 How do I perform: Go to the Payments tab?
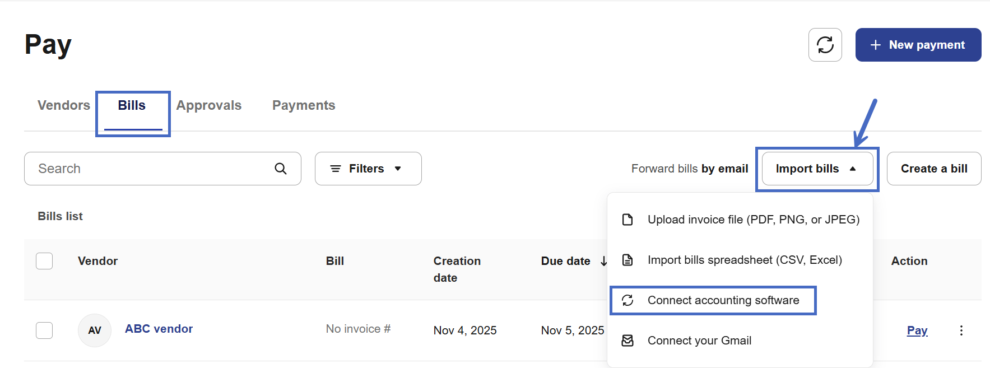[304, 105]
